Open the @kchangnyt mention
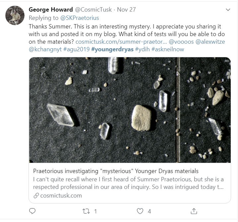 (45, 50)
